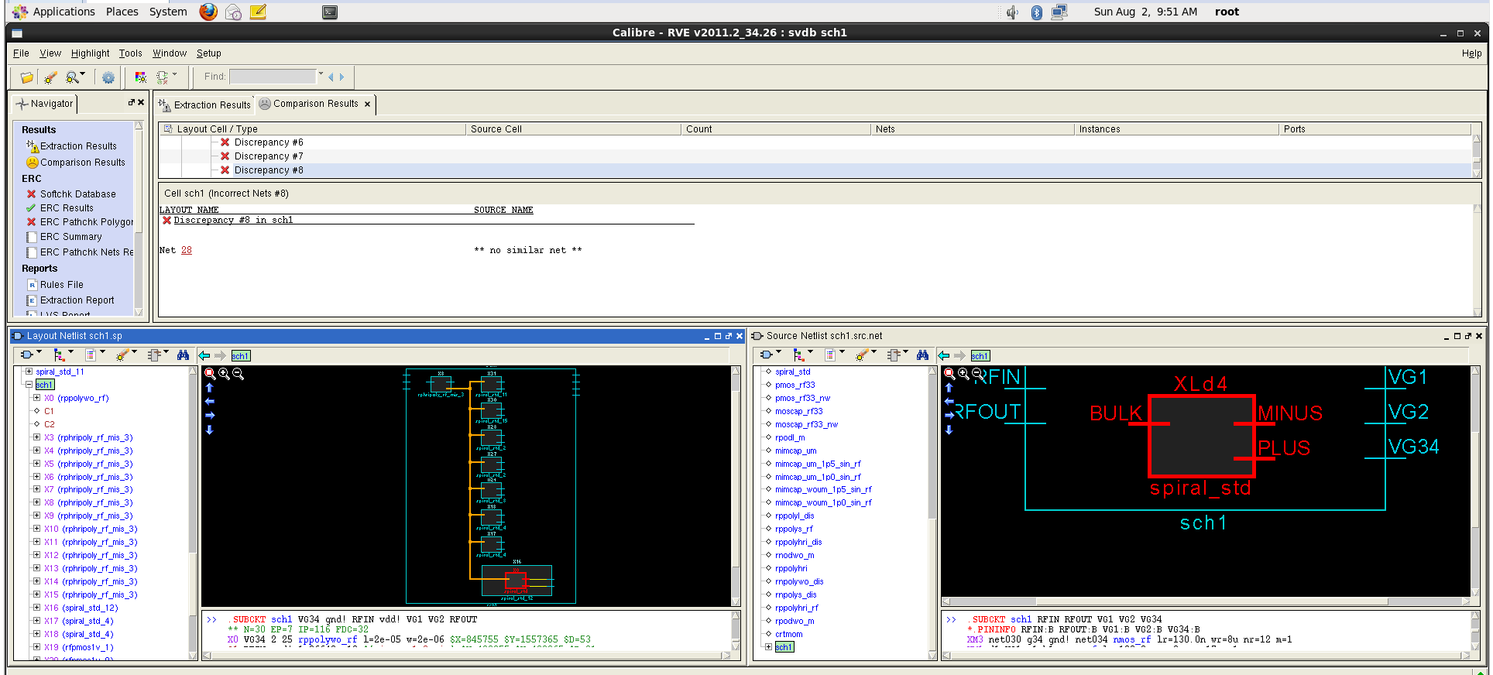Select Discrepancy #6 row in results list
The height and width of the screenshot is (675, 1493).
click(269, 142)
